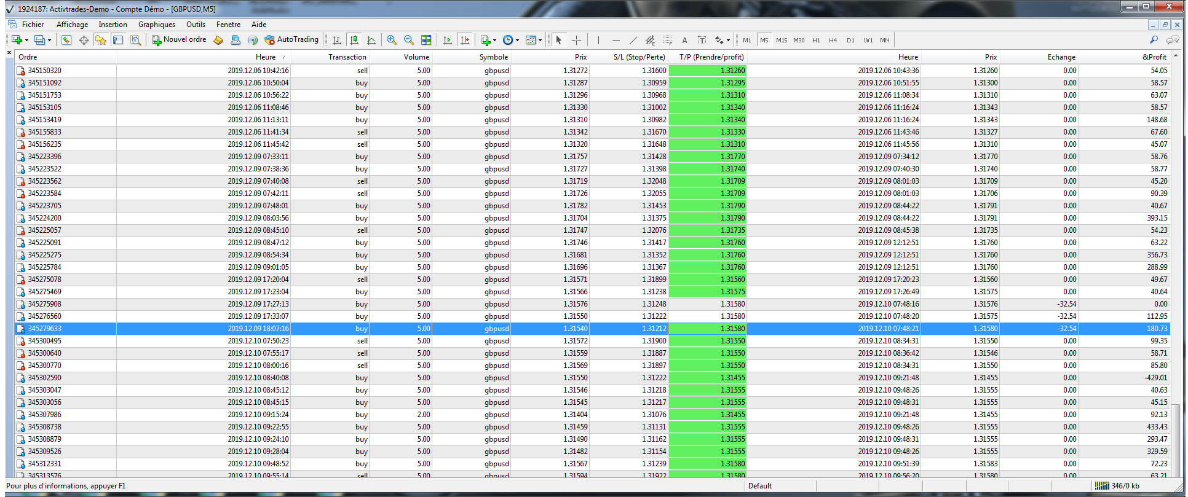1188x497 pixels.
Task: Launch MetaEditor from the toolbar
Action: pos(218,40)
